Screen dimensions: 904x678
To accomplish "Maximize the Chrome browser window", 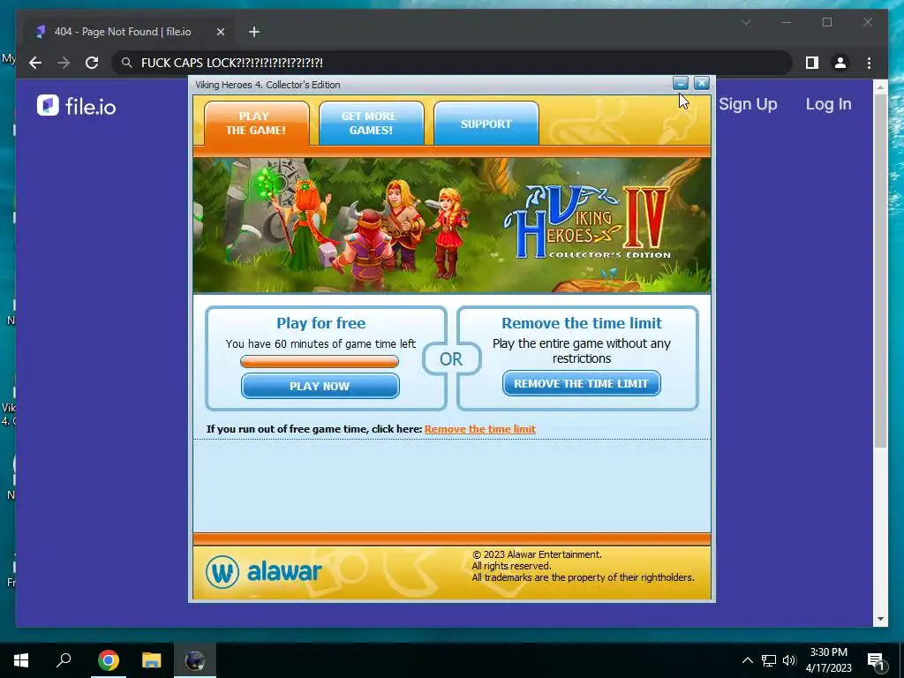I will pos(827,22).
